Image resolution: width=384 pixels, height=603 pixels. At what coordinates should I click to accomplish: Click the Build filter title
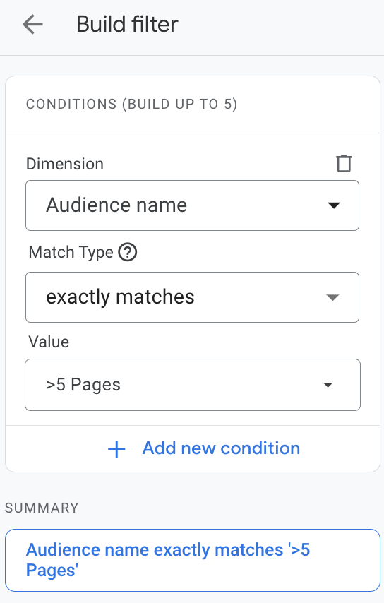(127, 24)
